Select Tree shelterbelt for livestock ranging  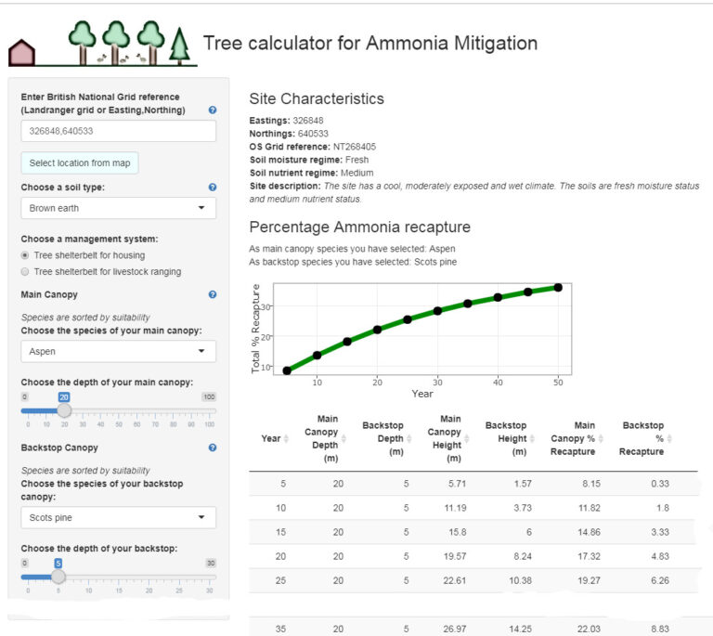pyautogui.click(x=25, y=271)
